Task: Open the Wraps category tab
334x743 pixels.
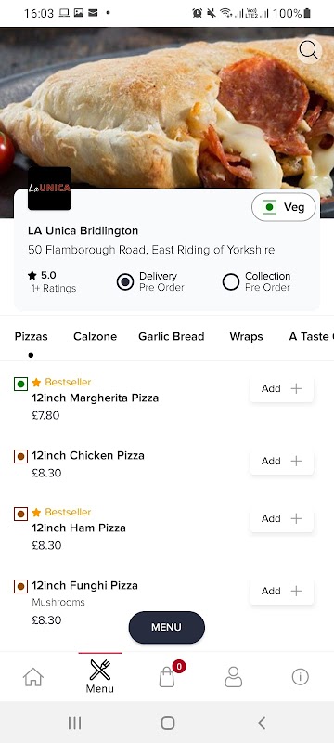Action: pyautogui.click(x=246, y=336)
